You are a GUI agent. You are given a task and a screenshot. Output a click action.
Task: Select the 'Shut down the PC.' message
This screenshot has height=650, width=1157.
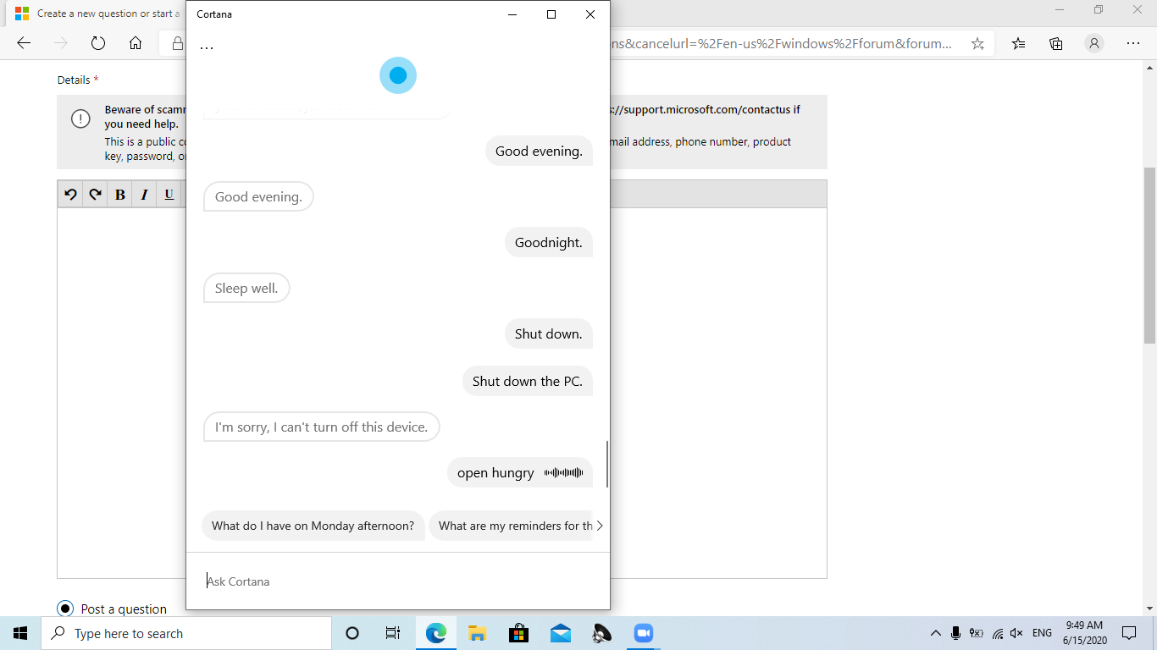[528, 381]
